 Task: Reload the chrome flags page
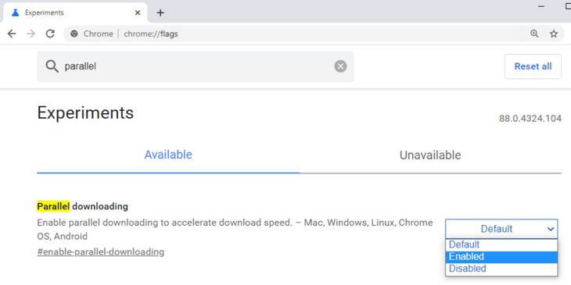point(50,34)
